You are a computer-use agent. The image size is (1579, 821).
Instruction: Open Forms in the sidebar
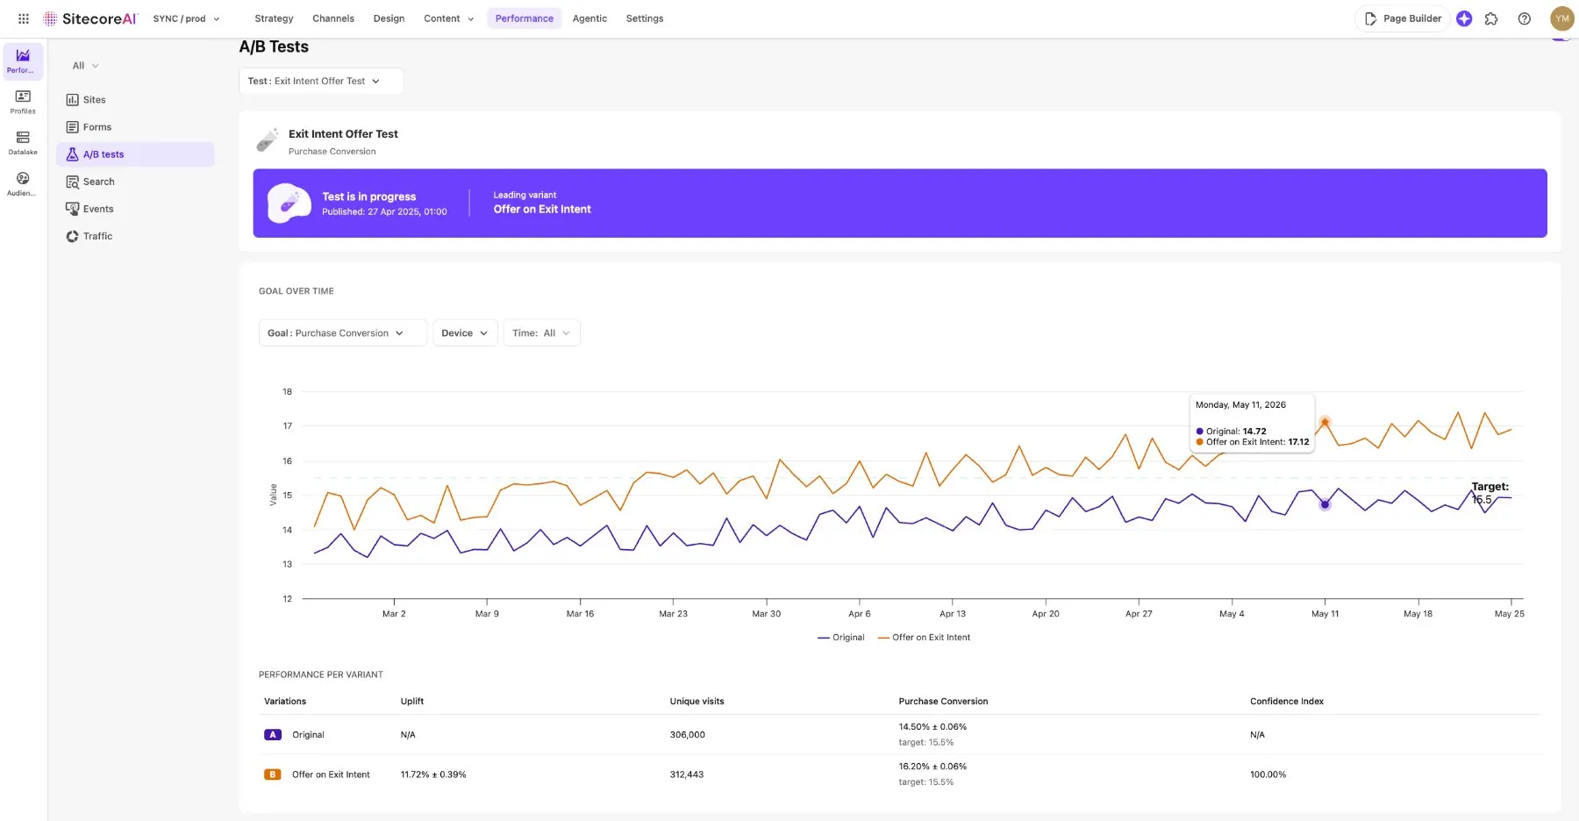135,127
